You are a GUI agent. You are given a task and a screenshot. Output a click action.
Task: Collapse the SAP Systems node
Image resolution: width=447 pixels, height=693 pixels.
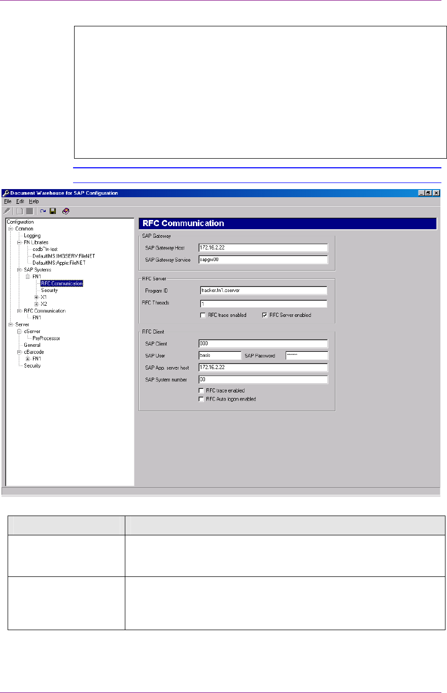click(19, 270)
